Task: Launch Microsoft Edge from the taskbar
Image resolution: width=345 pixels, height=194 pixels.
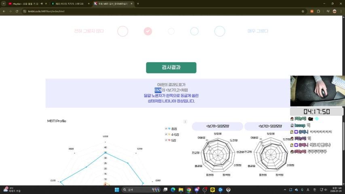Action: (173, 190)
